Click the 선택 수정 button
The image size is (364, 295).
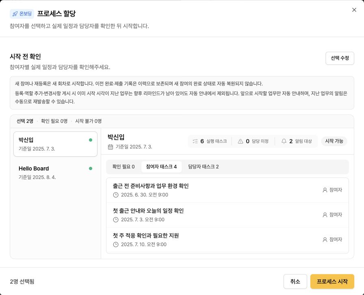tap(340, 58)
